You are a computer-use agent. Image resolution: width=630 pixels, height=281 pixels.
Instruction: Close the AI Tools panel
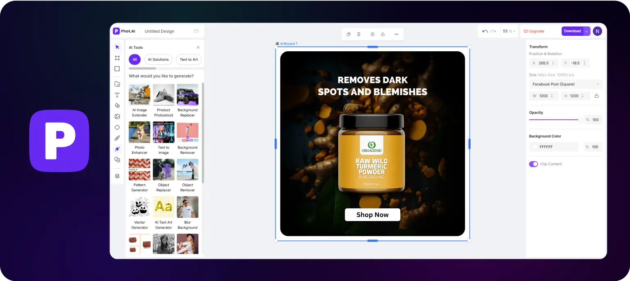coord(198,48)
